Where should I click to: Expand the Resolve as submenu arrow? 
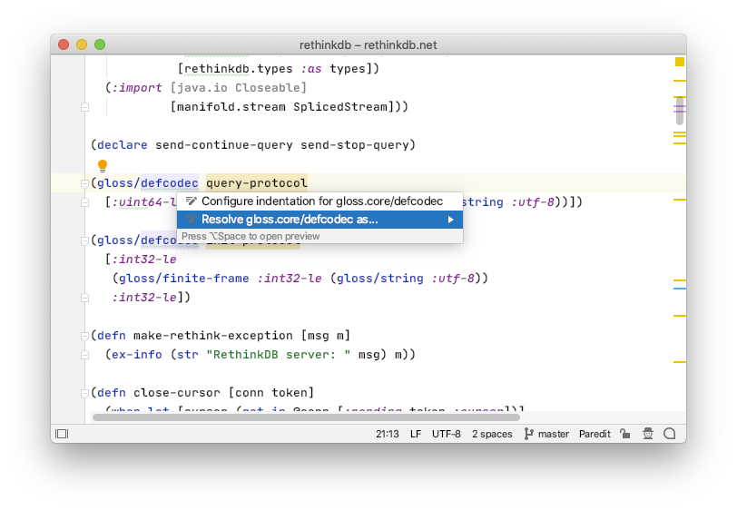point(451,220)
